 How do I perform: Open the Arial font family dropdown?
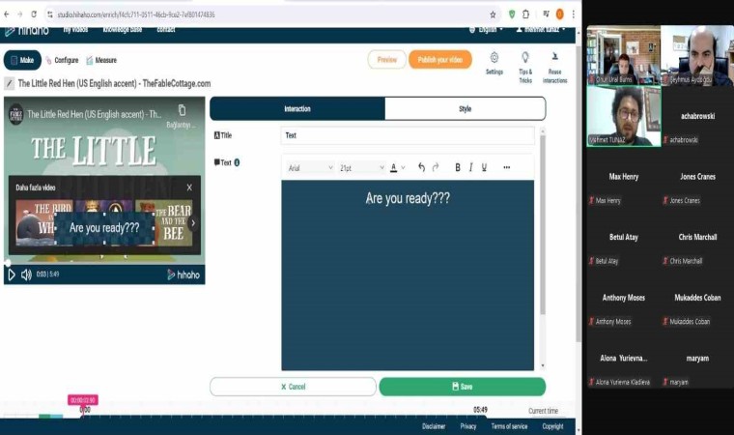click(x=309, y=167)
